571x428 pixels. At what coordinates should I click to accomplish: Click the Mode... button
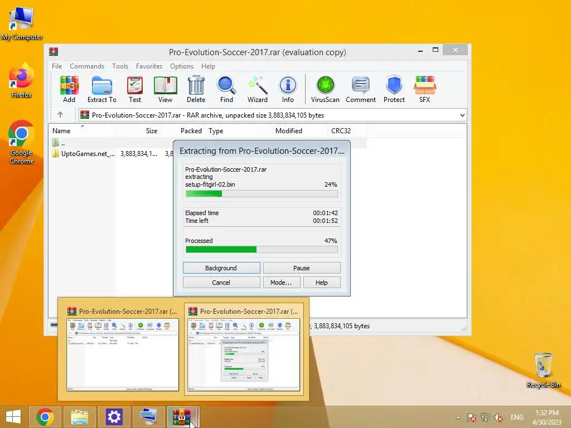282,283
